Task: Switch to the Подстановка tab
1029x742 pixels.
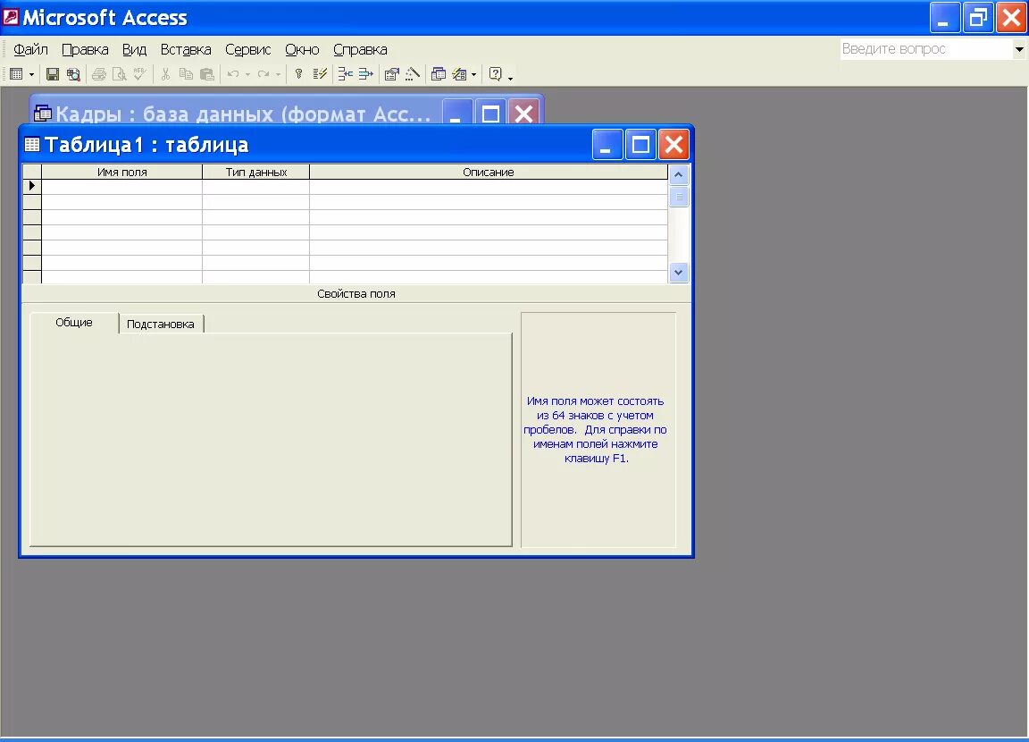Action: click(x=161, y=324)
